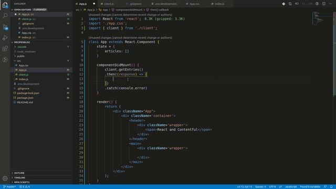
Task: Switch to the App.css editor tab
Action: pyautogui.click(x=194, y=4)
